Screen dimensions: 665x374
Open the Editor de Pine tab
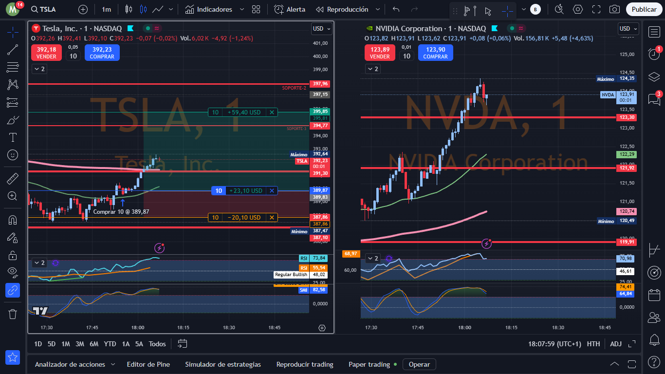[148, 364]
